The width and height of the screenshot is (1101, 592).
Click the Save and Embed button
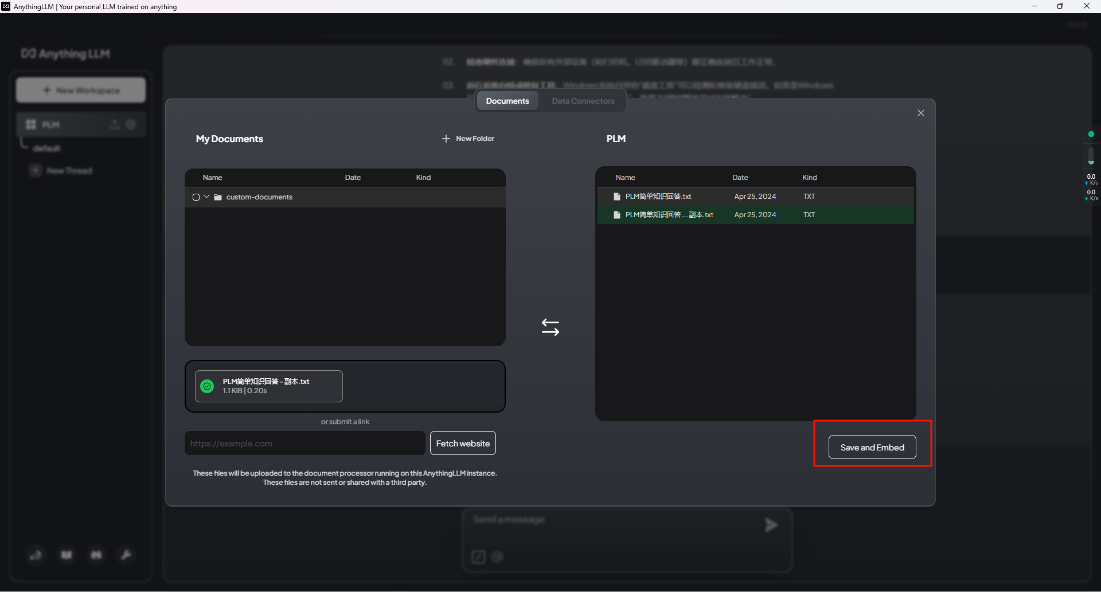pyautogui.click(x=872, y=447)
